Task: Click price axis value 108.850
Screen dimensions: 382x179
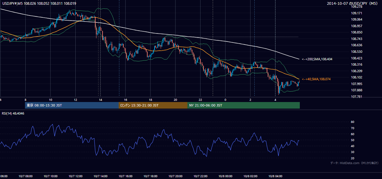Action: 356,32
